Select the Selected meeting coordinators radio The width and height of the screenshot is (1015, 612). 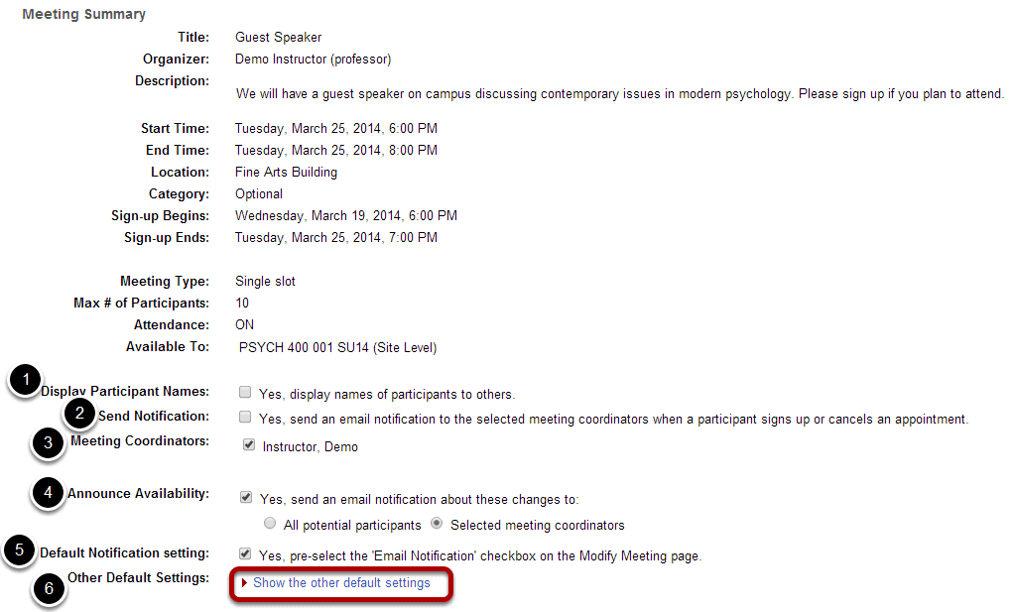point(437,524)
